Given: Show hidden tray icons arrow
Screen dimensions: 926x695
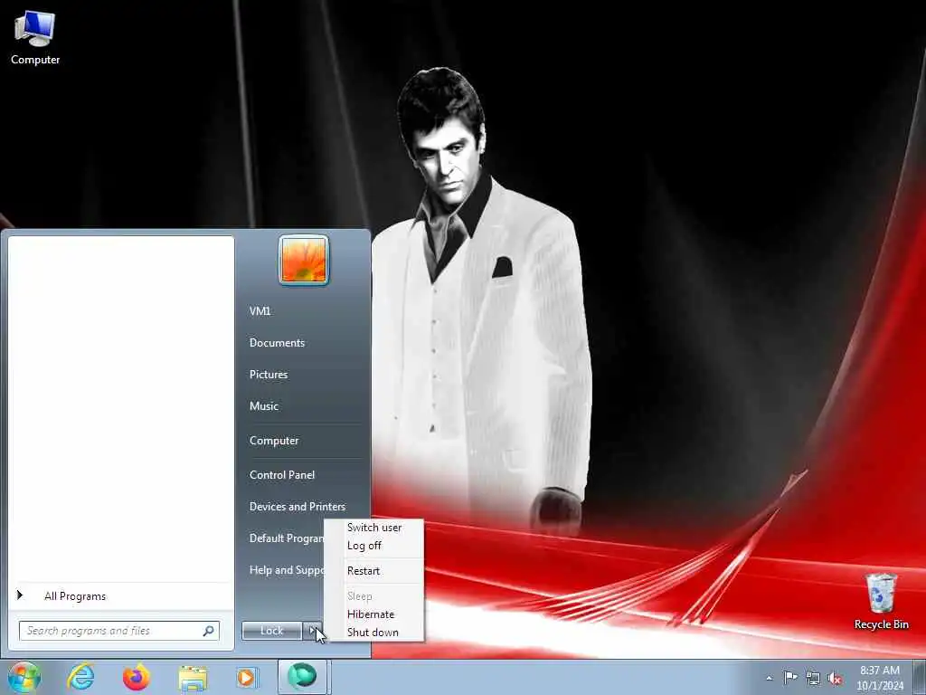Looking at the screenshot, I should pyautogui.click(x=769, y=678).
